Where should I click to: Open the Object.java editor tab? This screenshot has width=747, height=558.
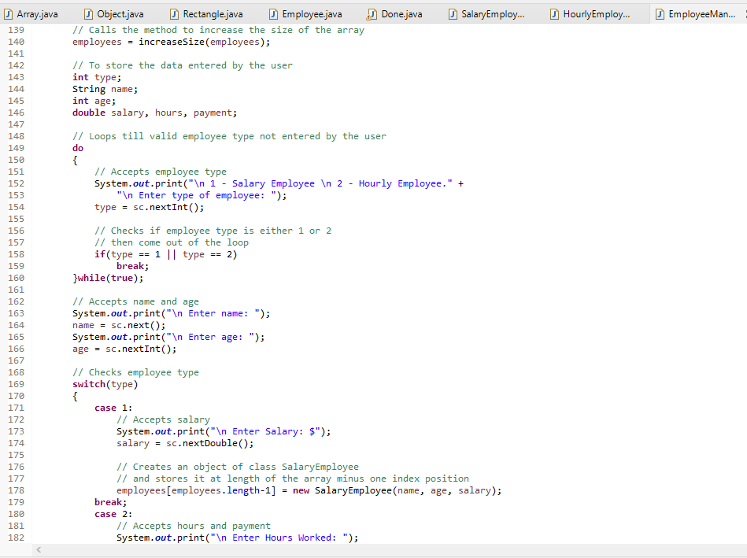tap(114, 14)
